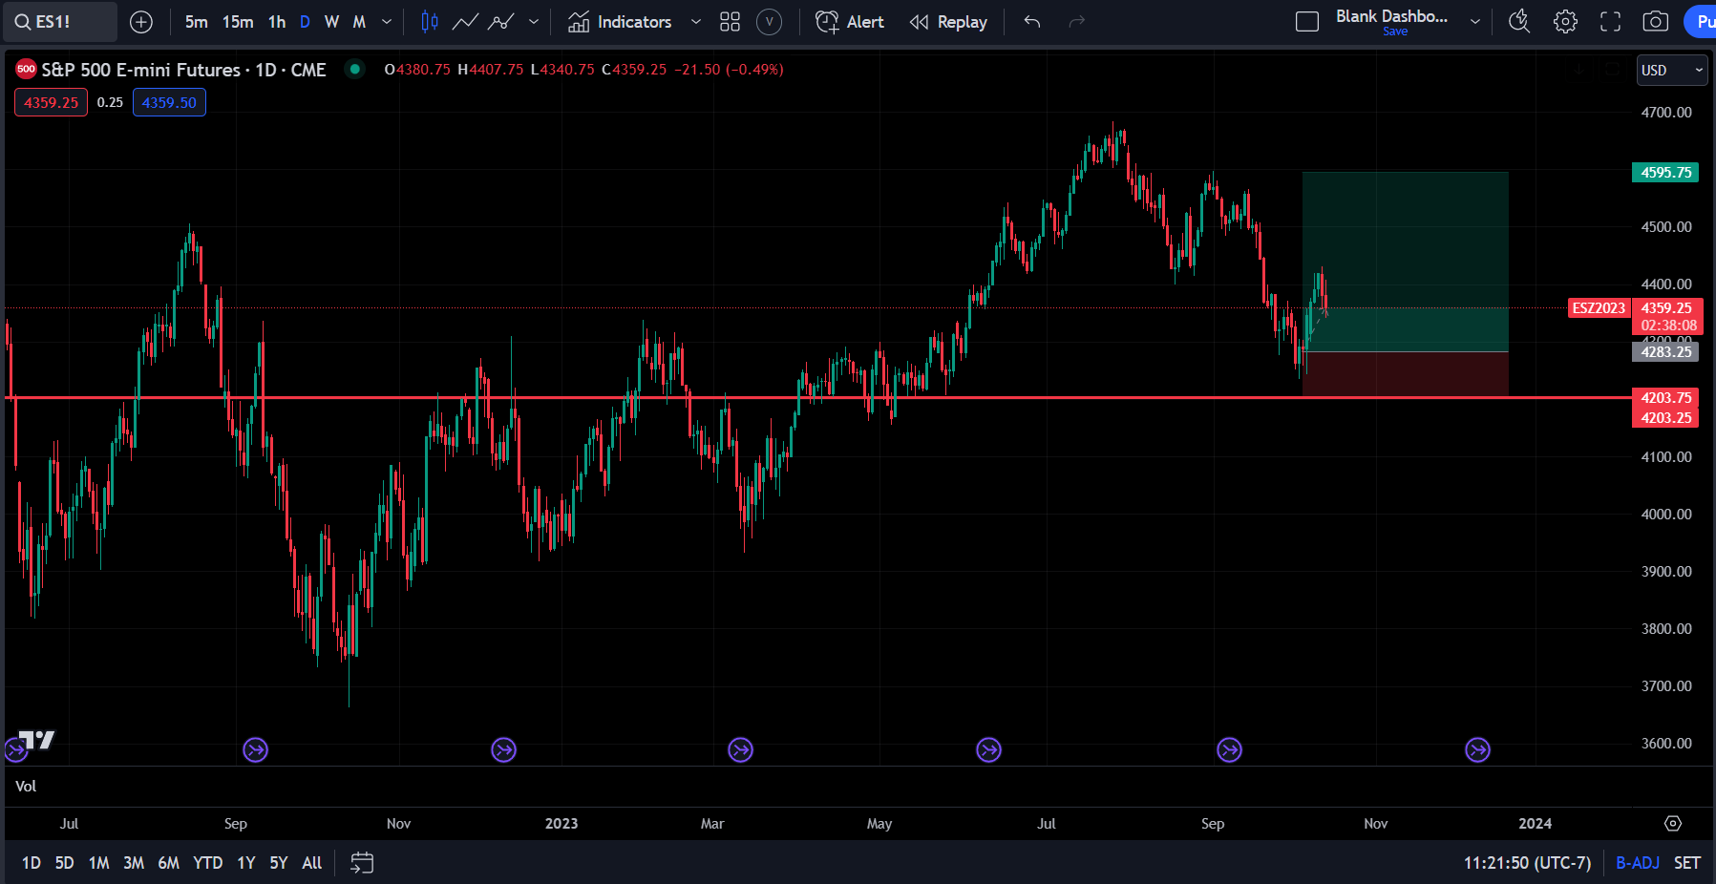Start bar Replay mode
The image size is (1716, 884).
pos(948,21)
